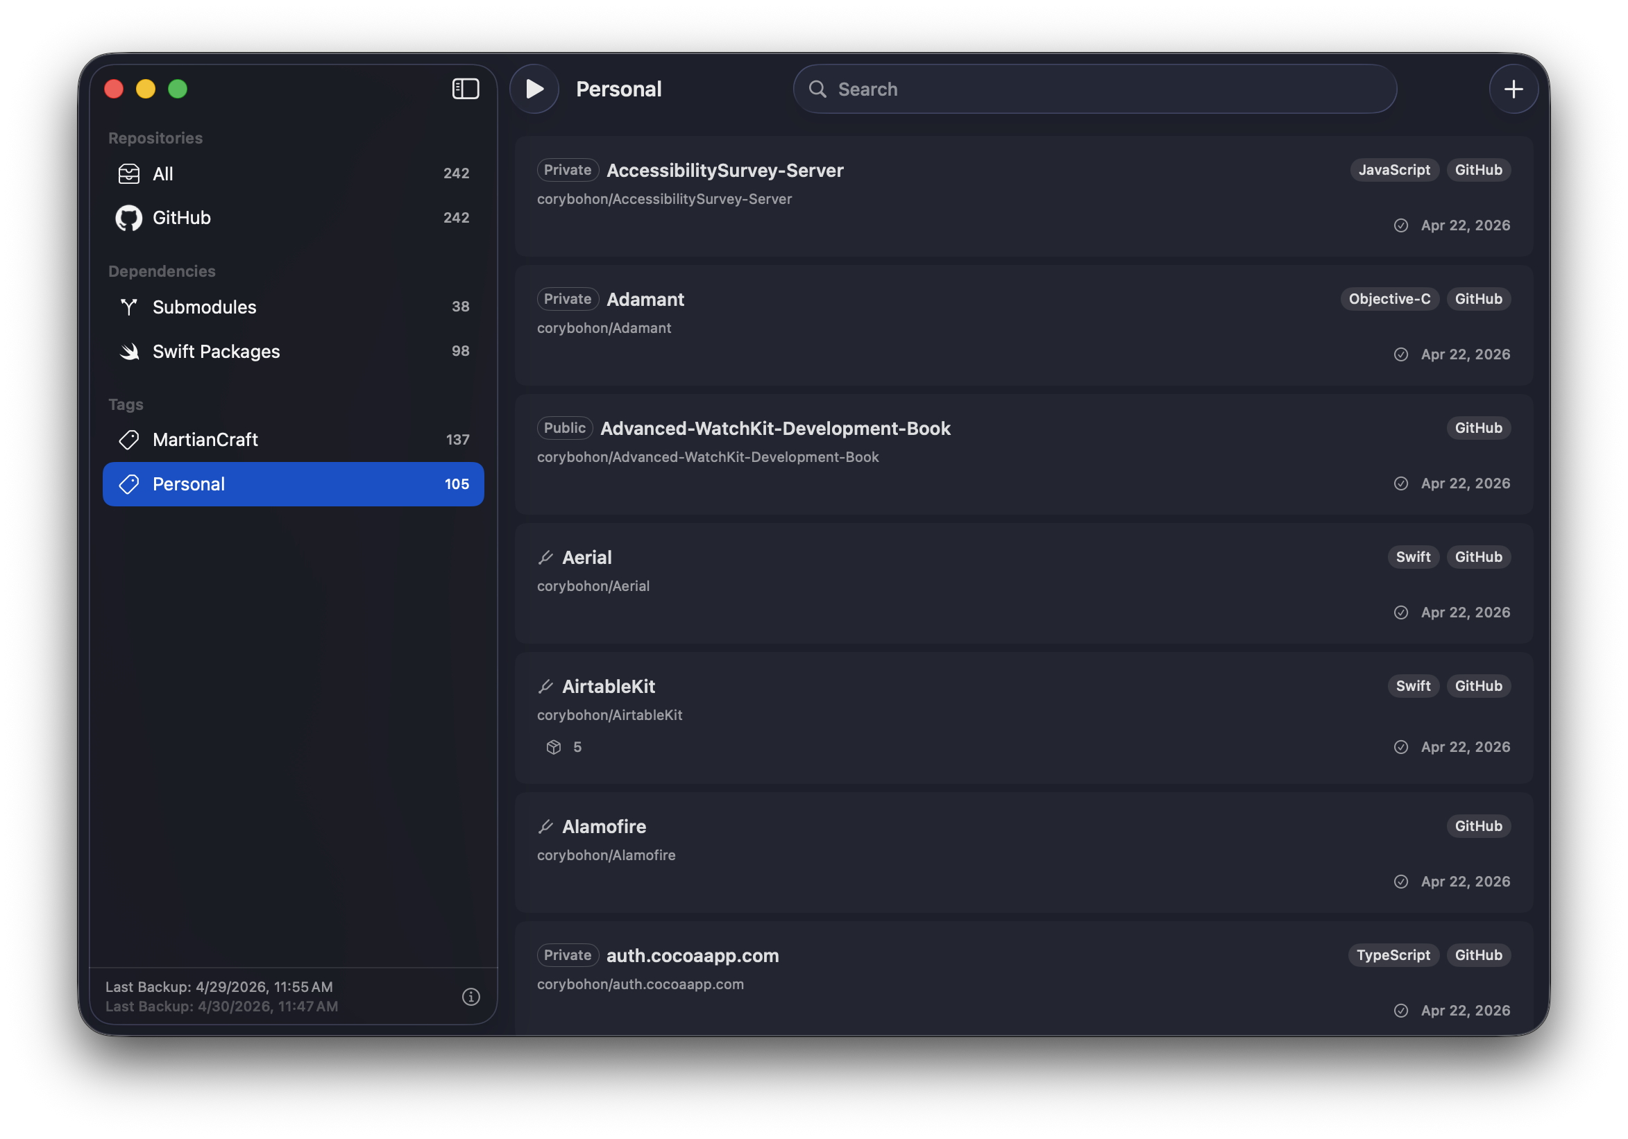Click the GitHub octocat logo icon
Viewport: 1628px width, 1139px height.
(x=129, y=219)
